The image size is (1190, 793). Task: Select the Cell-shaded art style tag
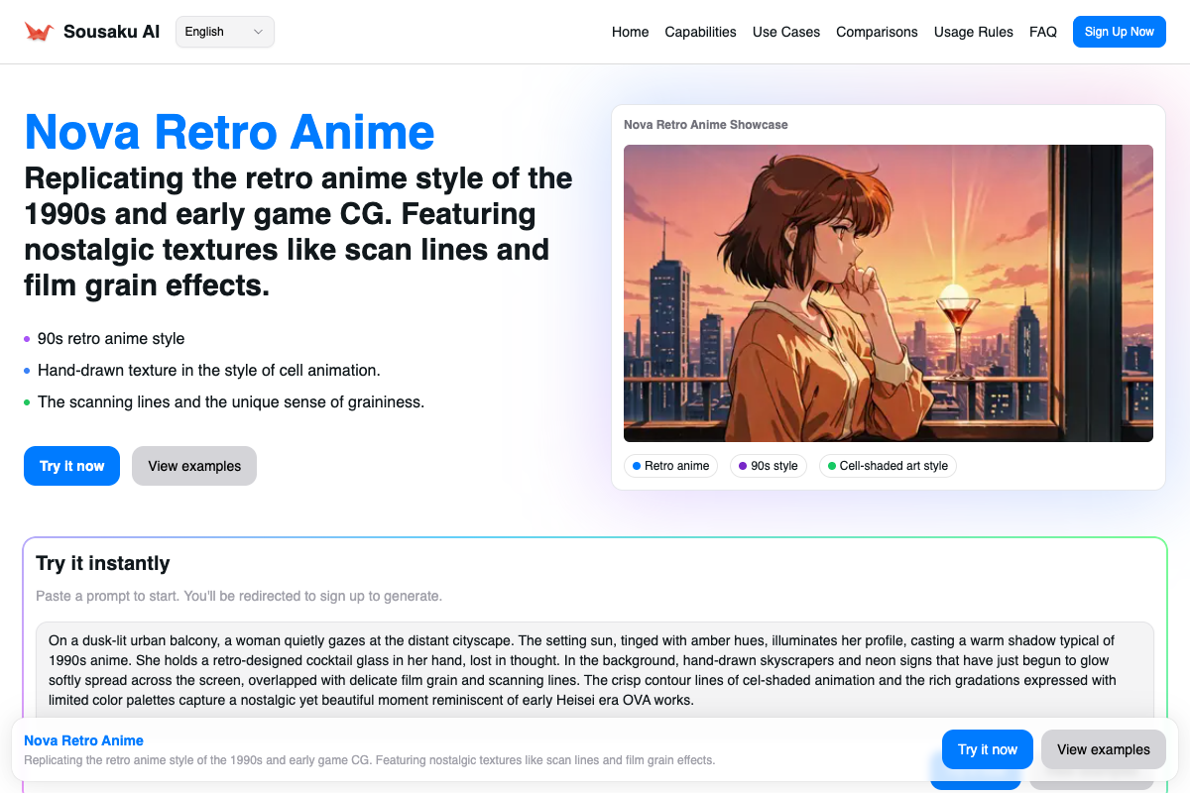coord(887,465)
